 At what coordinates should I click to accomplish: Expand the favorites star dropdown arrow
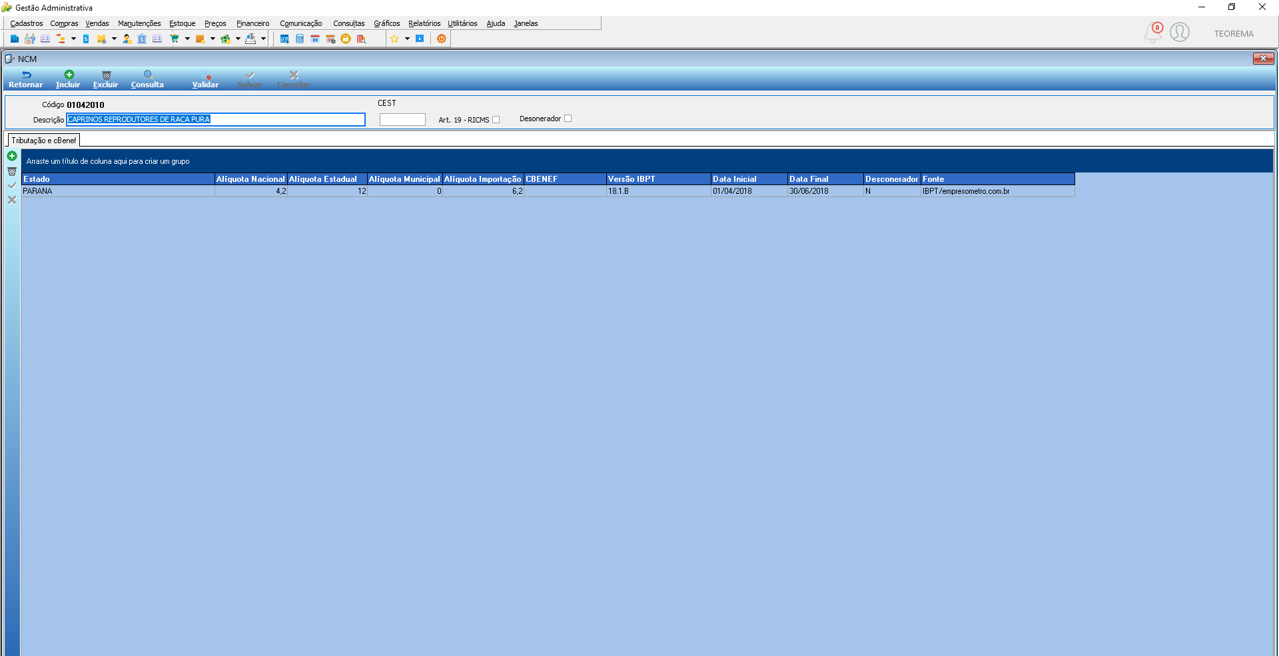click(x=407, y=39)
